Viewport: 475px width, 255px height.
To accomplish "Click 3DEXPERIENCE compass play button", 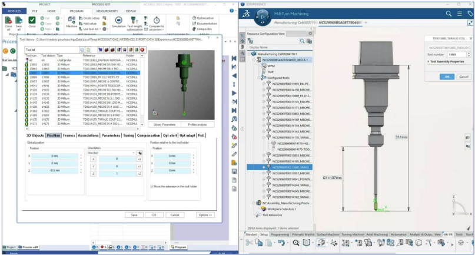I will (263, 17).
